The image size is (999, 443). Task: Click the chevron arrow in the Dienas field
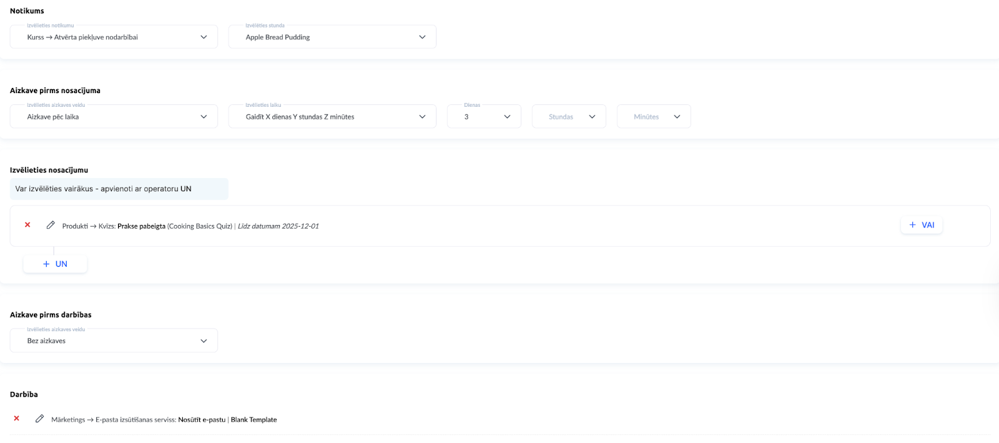coord(507,117)
